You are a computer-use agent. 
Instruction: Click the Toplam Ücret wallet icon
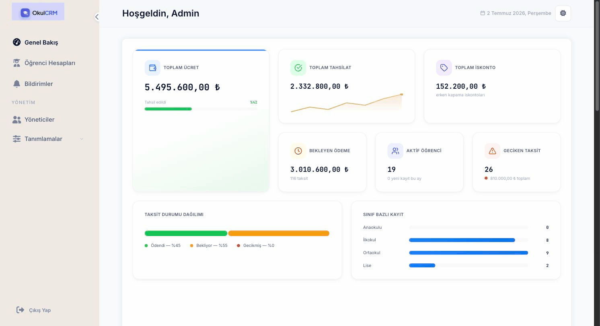pyautogui.click(x=152, y=68)
